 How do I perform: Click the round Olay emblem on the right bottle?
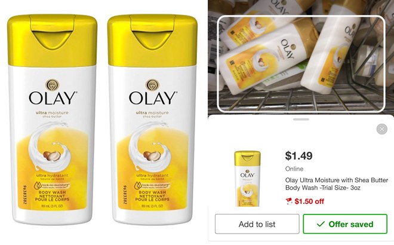pos(152,85)
